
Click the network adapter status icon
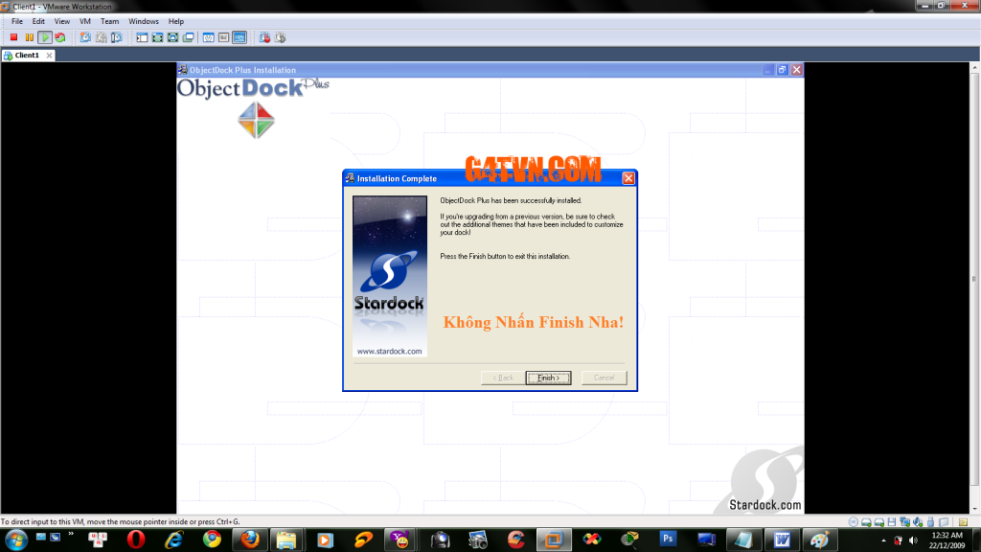[x=904, y=522]
